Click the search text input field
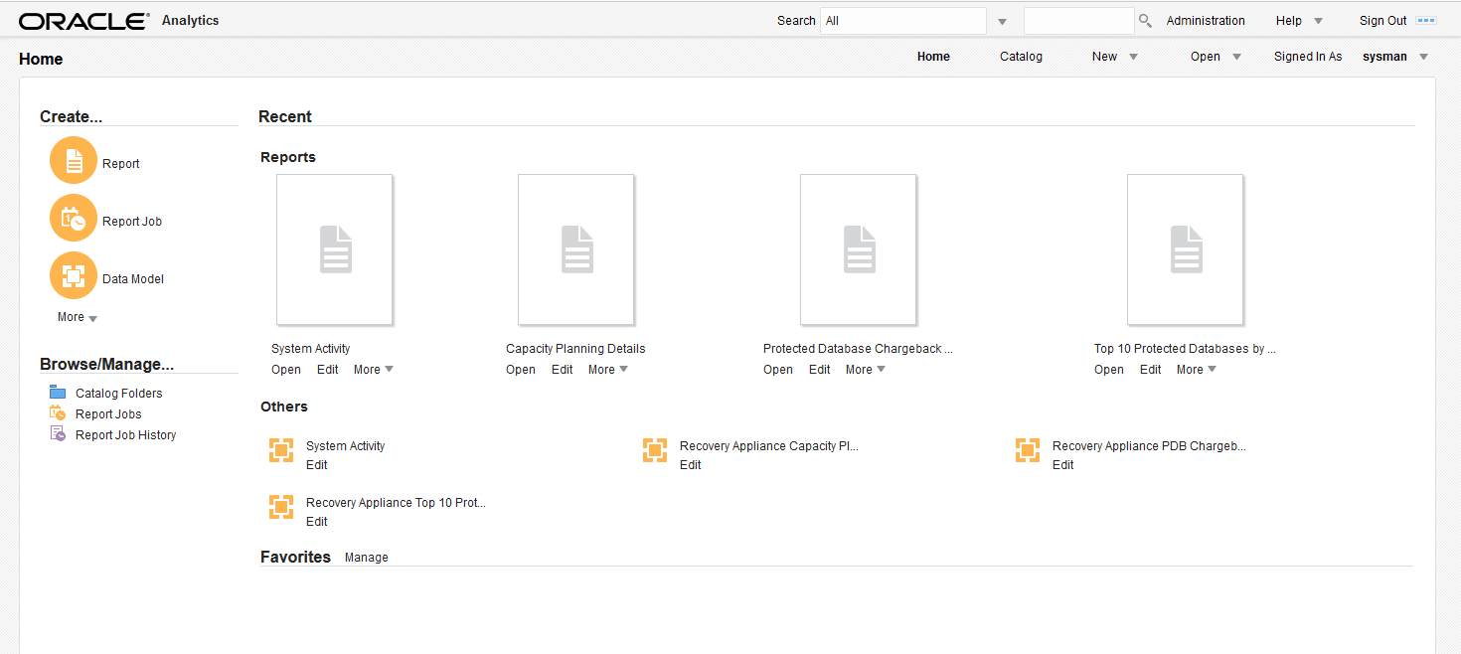The image size is (1461, 654). [1078, 21]
